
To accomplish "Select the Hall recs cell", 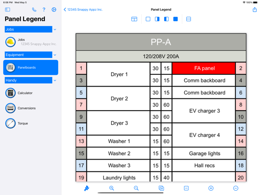I will tap(204, 165).
